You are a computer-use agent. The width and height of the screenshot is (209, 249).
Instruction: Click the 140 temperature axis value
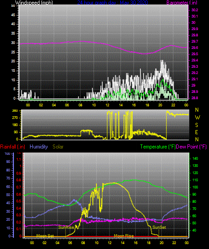(195, 158)
